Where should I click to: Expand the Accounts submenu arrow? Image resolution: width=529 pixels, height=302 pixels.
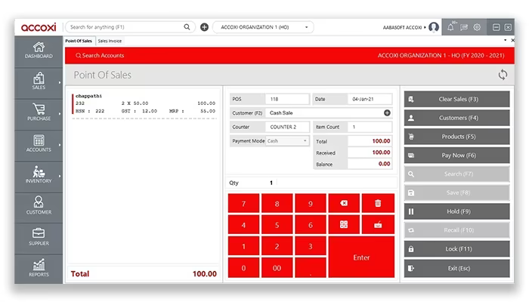[x=60, y=145]
